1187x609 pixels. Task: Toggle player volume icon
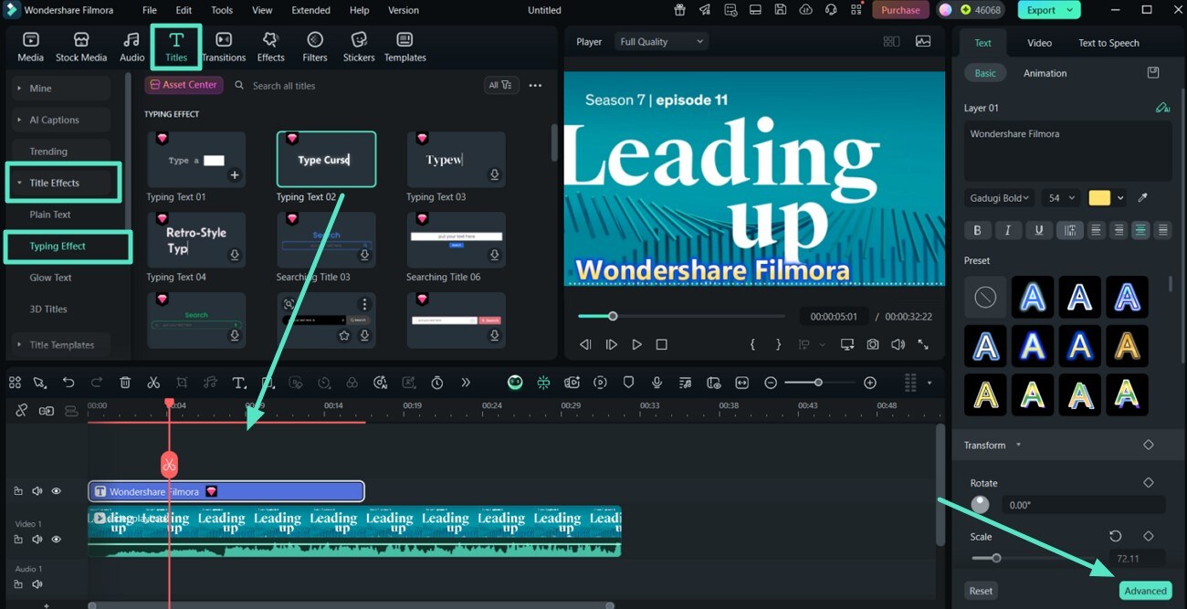[x=898, y=344]
